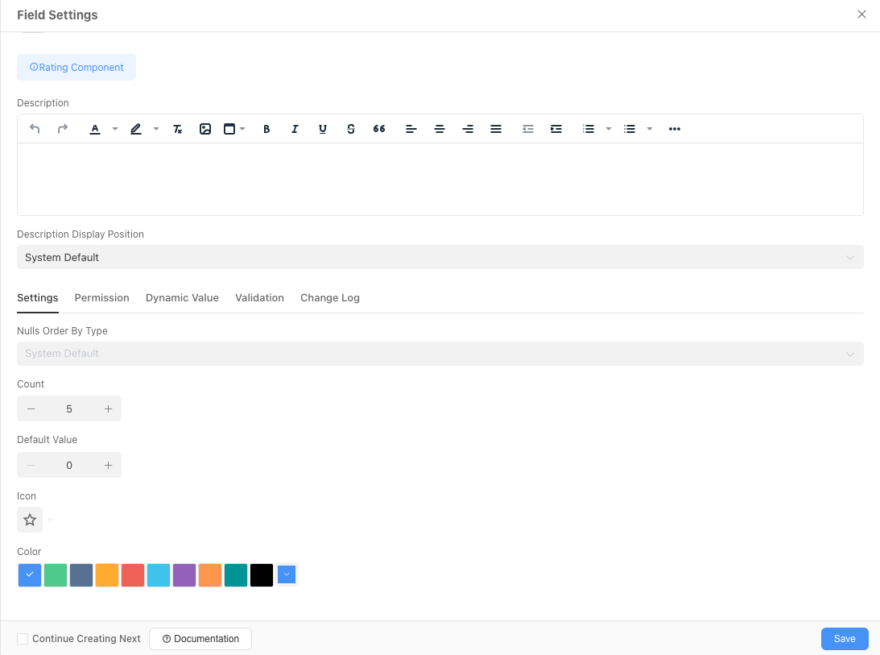Viewport: 880px width, 655px height.
Task: Click the insert image icon
Action: point(205,129)
